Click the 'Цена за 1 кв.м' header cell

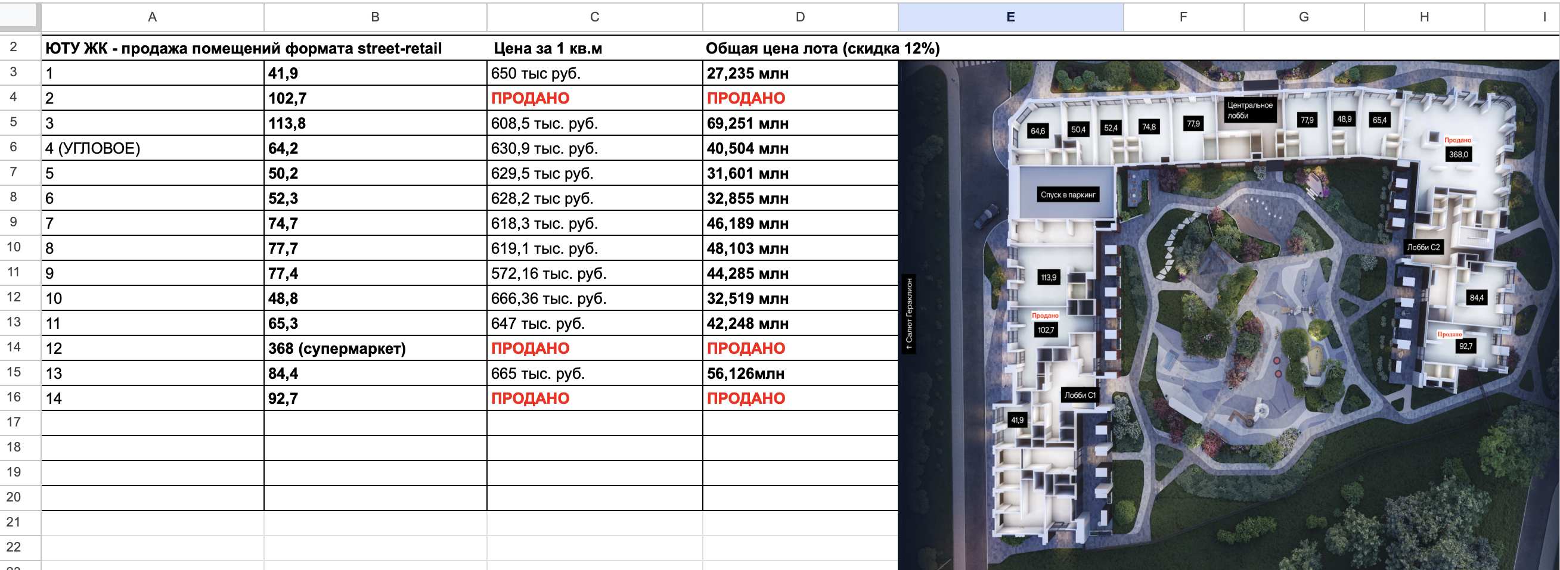tap(547, 48)
